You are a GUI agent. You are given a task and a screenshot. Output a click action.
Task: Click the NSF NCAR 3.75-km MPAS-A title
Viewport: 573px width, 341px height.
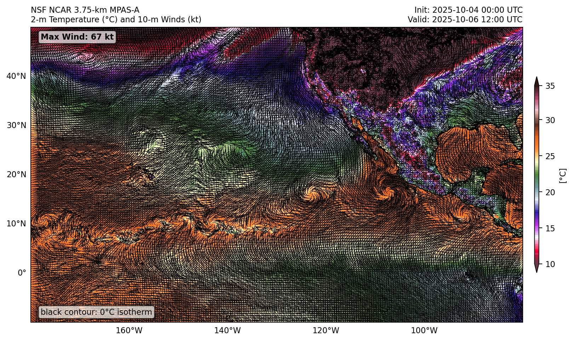tap(85, 10)
